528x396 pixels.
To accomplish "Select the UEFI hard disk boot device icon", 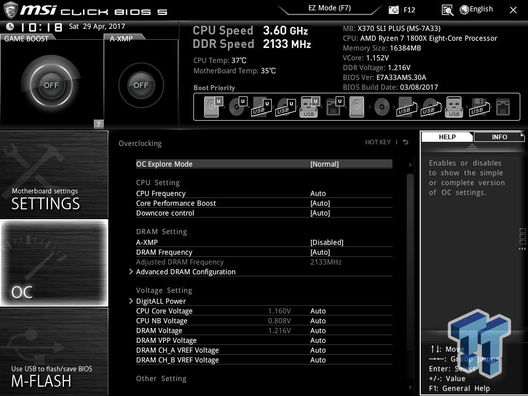I will click(213, 107).
